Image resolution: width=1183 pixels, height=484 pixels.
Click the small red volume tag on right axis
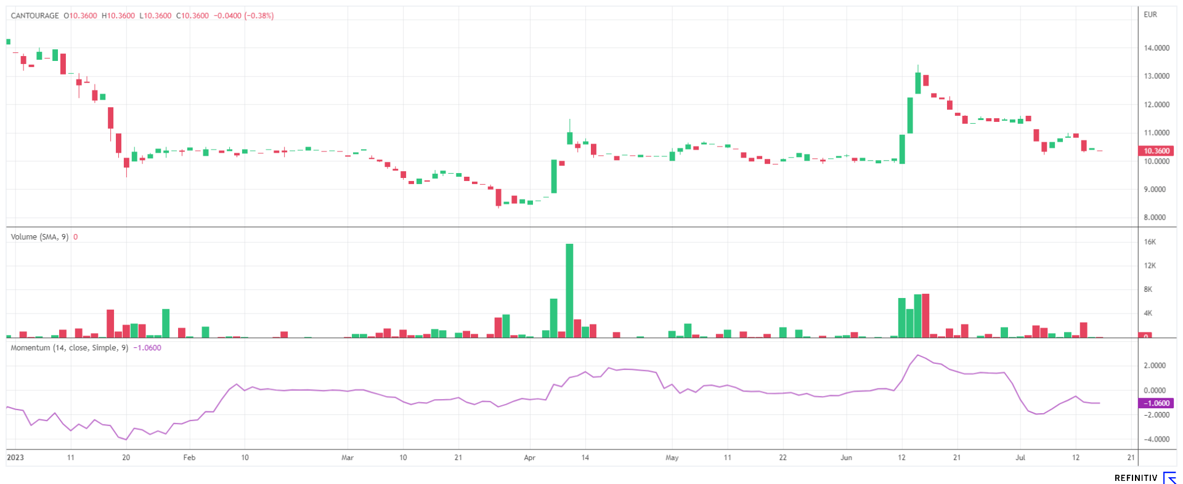tap(1145, 335)
